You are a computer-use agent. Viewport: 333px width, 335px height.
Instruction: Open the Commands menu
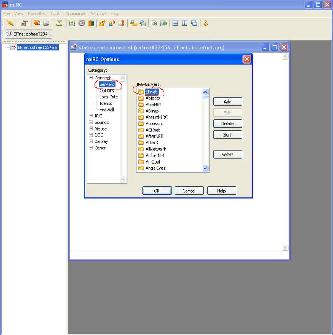[76, 13]
